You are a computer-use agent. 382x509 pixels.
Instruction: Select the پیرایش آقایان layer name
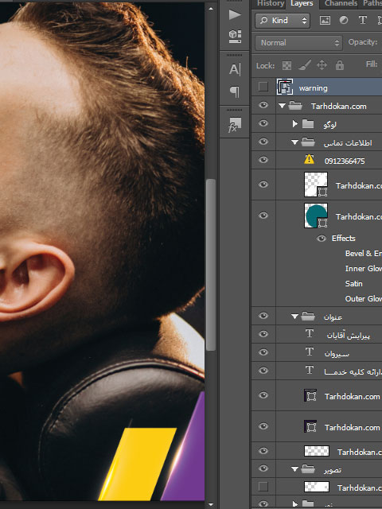[x=349, y=336]
